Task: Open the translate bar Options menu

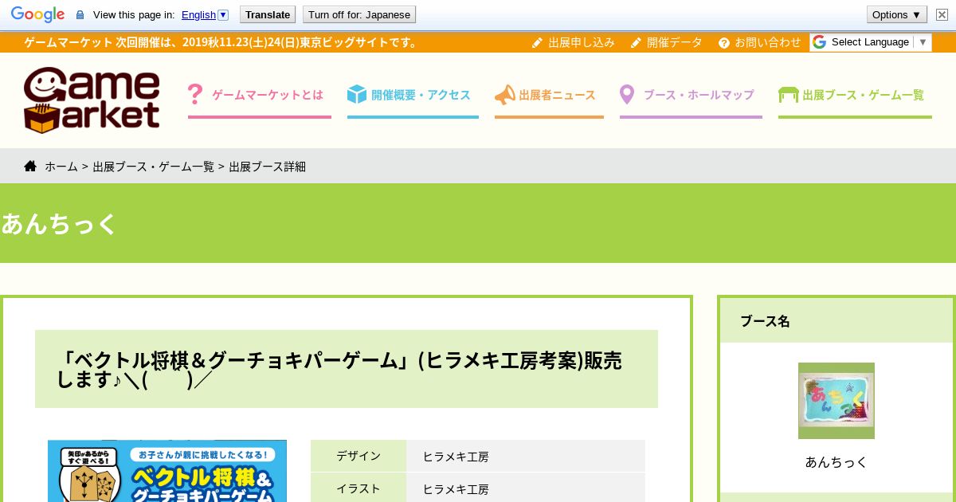Action: [x=896, y=14]
